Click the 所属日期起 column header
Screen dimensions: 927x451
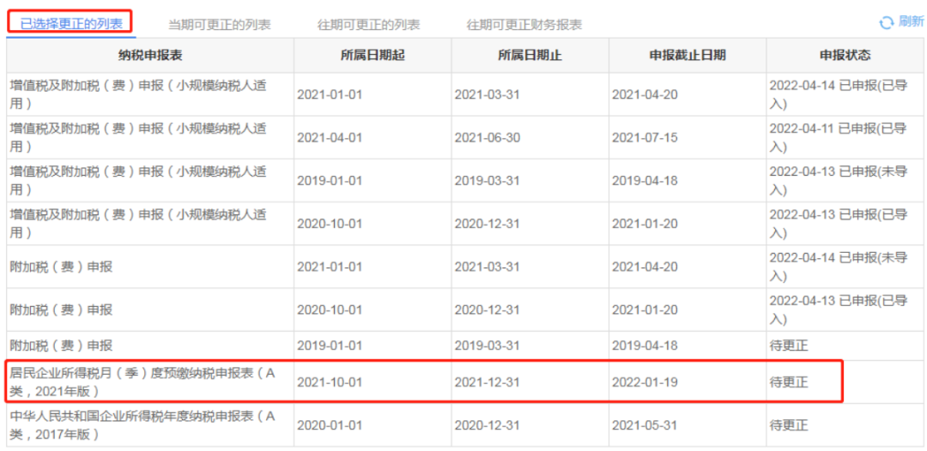point(373,56)
